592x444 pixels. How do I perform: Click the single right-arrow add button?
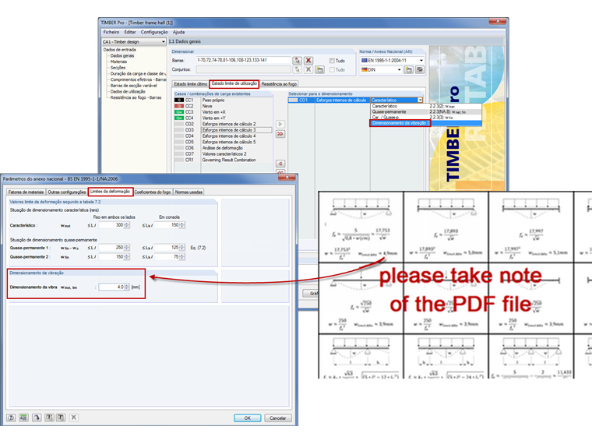coord(280,124)
